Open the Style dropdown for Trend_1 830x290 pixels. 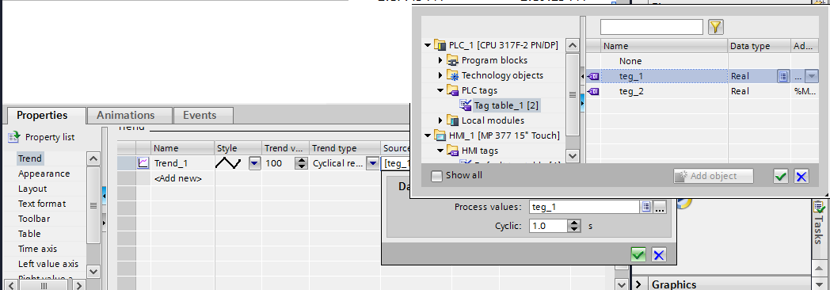[254, 163]
